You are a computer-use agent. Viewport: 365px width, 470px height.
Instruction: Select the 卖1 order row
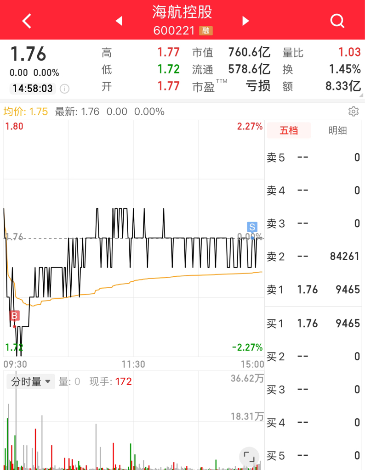313,290
